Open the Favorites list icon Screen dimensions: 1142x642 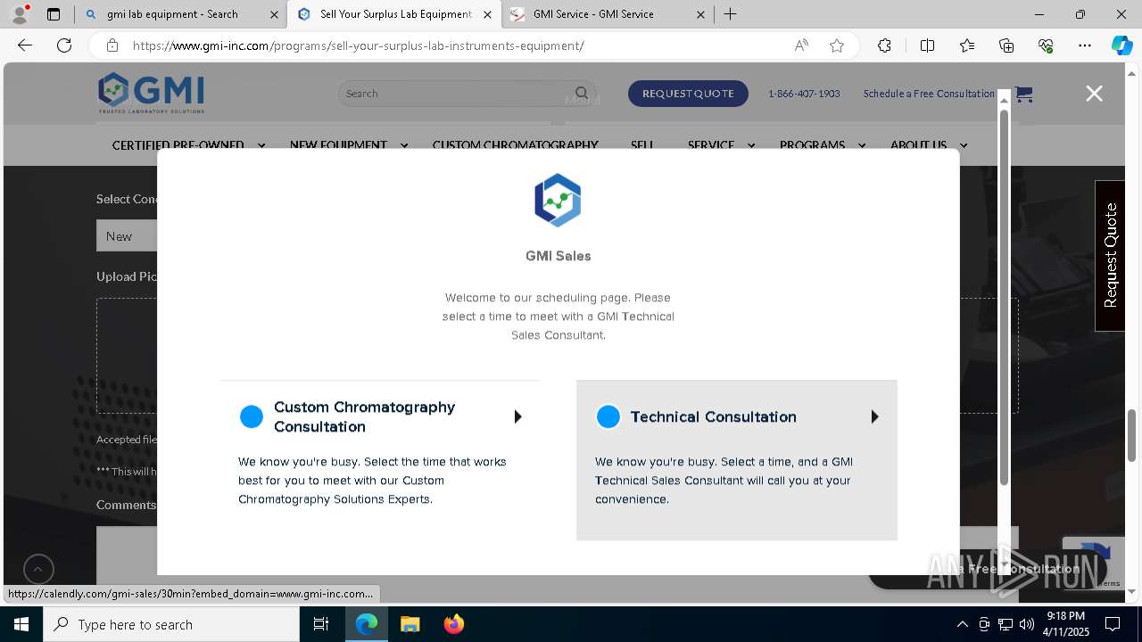click(x=967, y=45)
